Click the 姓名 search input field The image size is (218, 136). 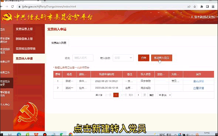tap(83, 58)
